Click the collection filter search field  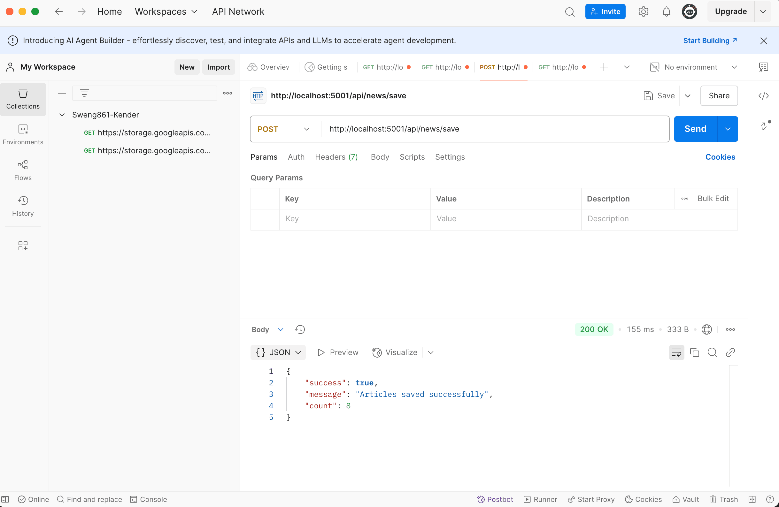[144, 93]
